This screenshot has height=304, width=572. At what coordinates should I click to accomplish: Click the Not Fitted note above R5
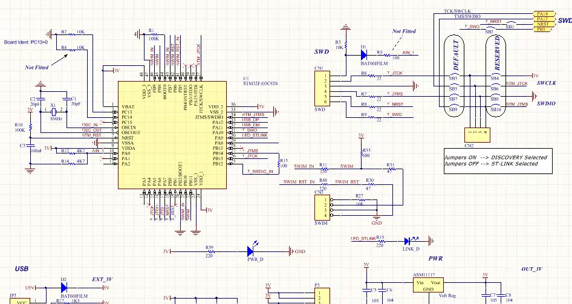[x=404, y=31]
